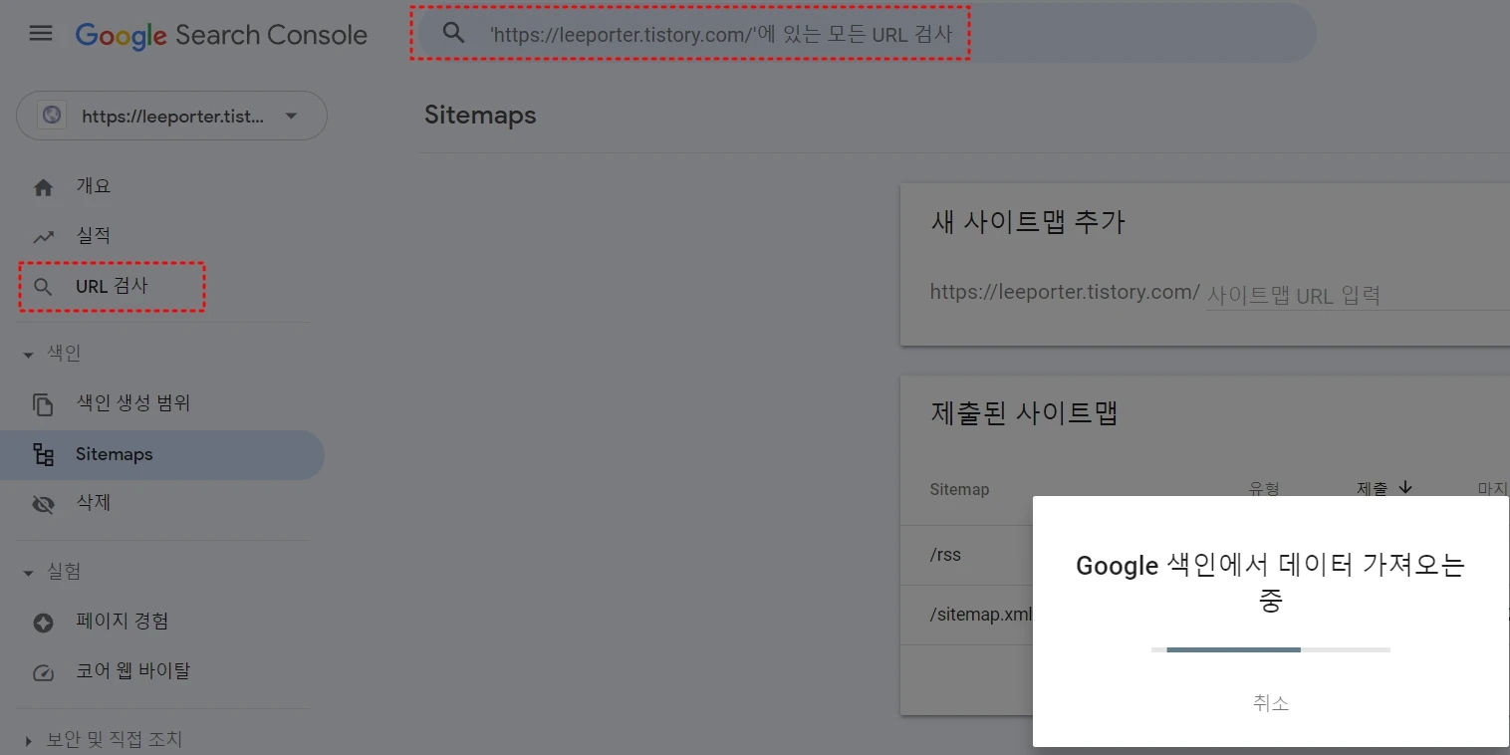Click the Sitemap column header
The image size is (1510, 755).
[959, 490]
